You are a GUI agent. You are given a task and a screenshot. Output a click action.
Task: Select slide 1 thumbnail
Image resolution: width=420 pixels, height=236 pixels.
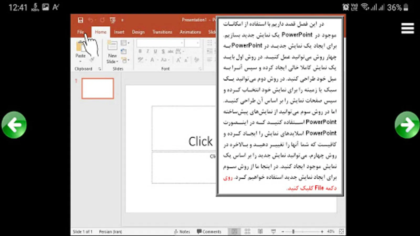(98, 88)
